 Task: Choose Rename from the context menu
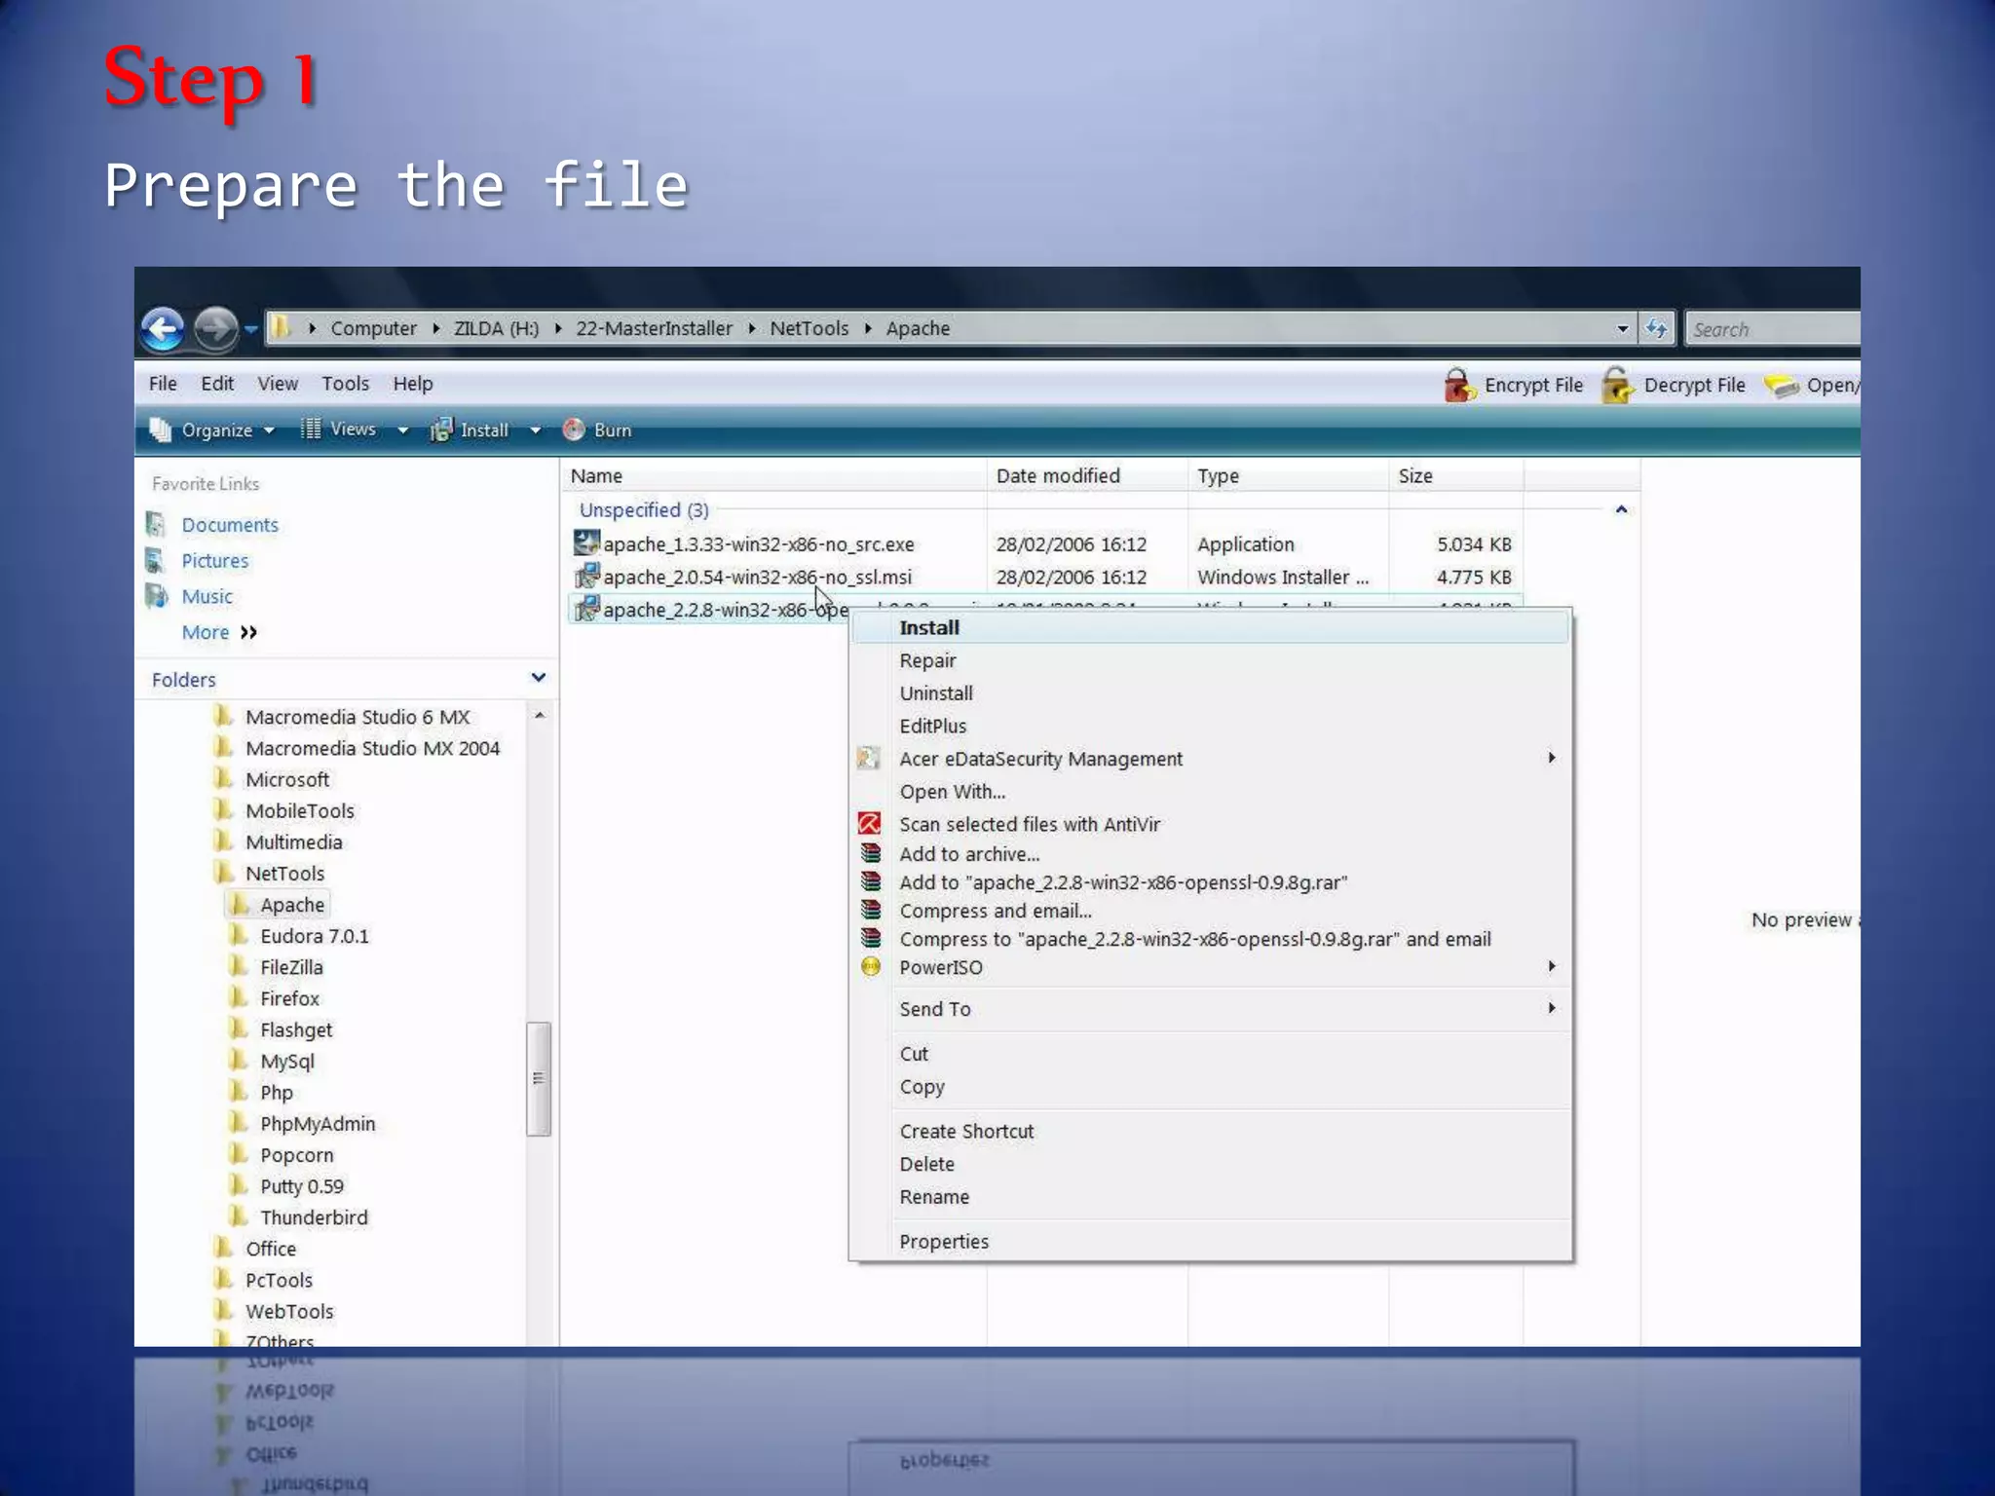pos(1210,1197)
